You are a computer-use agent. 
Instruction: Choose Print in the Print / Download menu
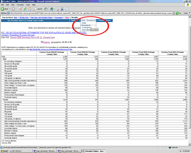(x=84, y=23)
